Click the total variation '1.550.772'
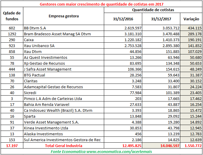This screenshot has width=203, height=155. [191, 146]
